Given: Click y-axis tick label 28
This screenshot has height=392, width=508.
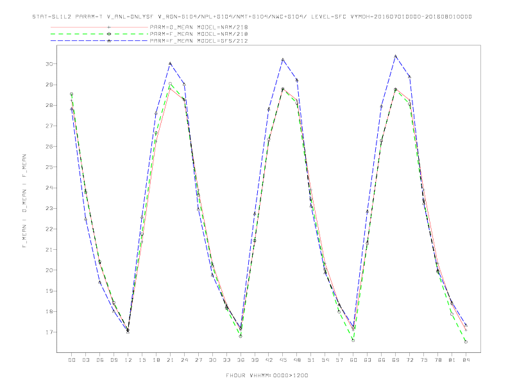Looking at the screenshot, I should (x=49, y=105).
